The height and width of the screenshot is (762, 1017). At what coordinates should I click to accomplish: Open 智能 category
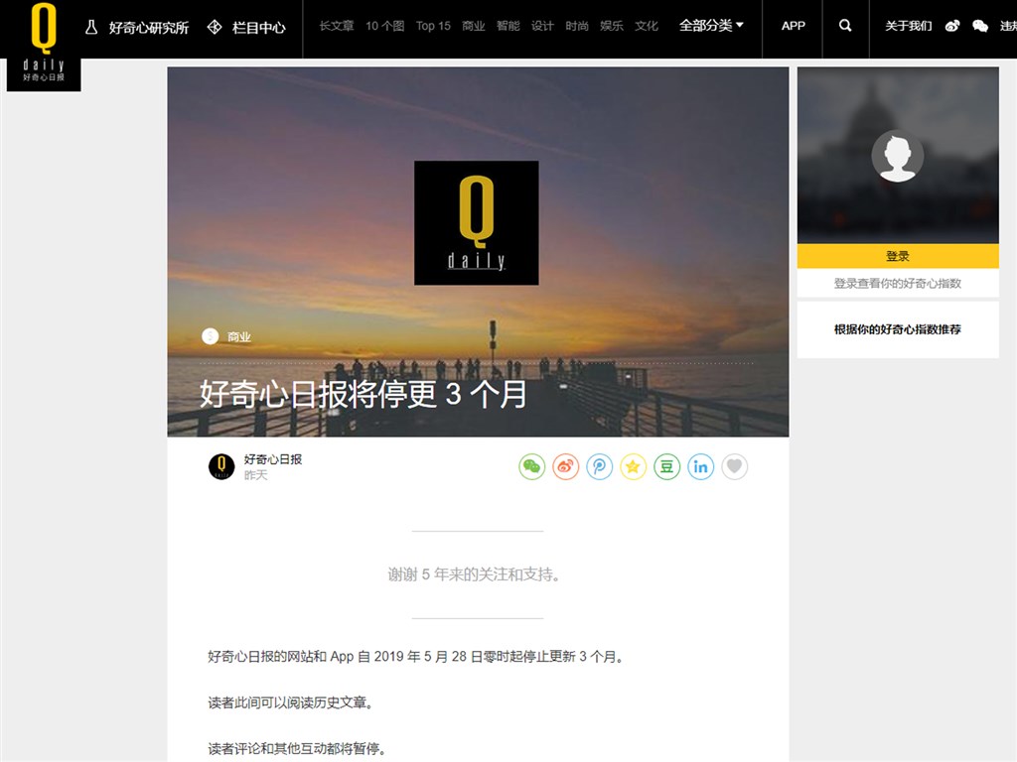pyautogui.click(x=508, y=26)
